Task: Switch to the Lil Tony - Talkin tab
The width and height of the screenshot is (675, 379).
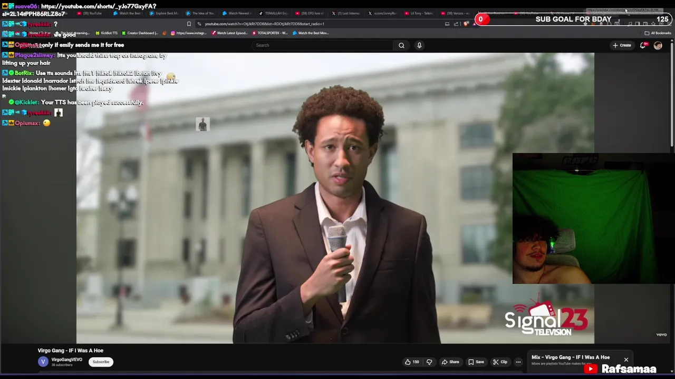Action: (x=419, y=13)
